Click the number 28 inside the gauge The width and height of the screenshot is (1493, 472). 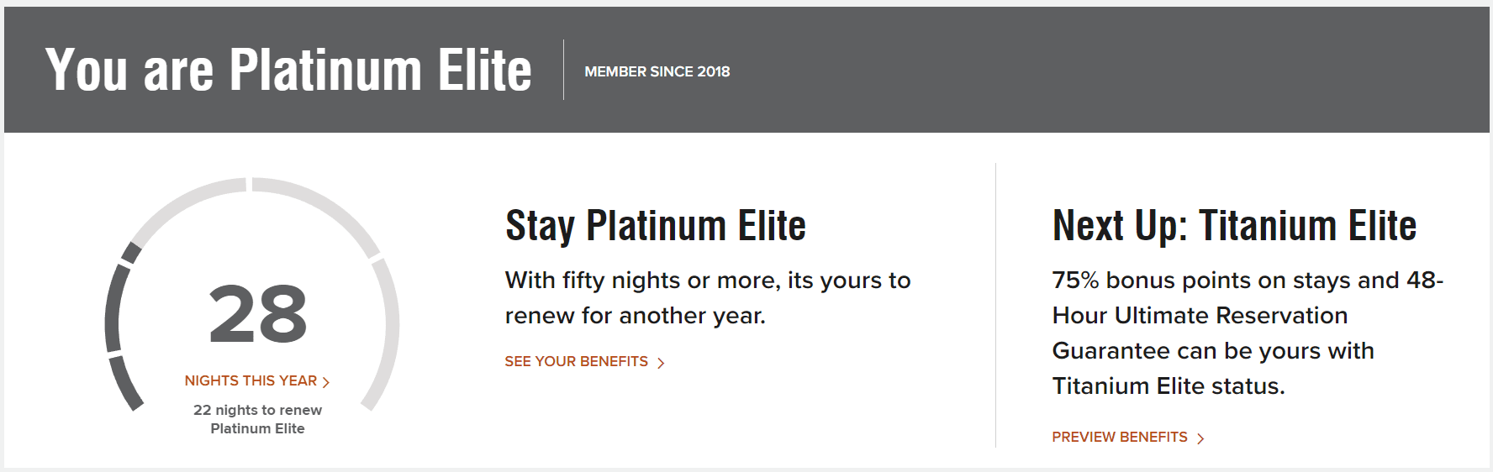257,314
